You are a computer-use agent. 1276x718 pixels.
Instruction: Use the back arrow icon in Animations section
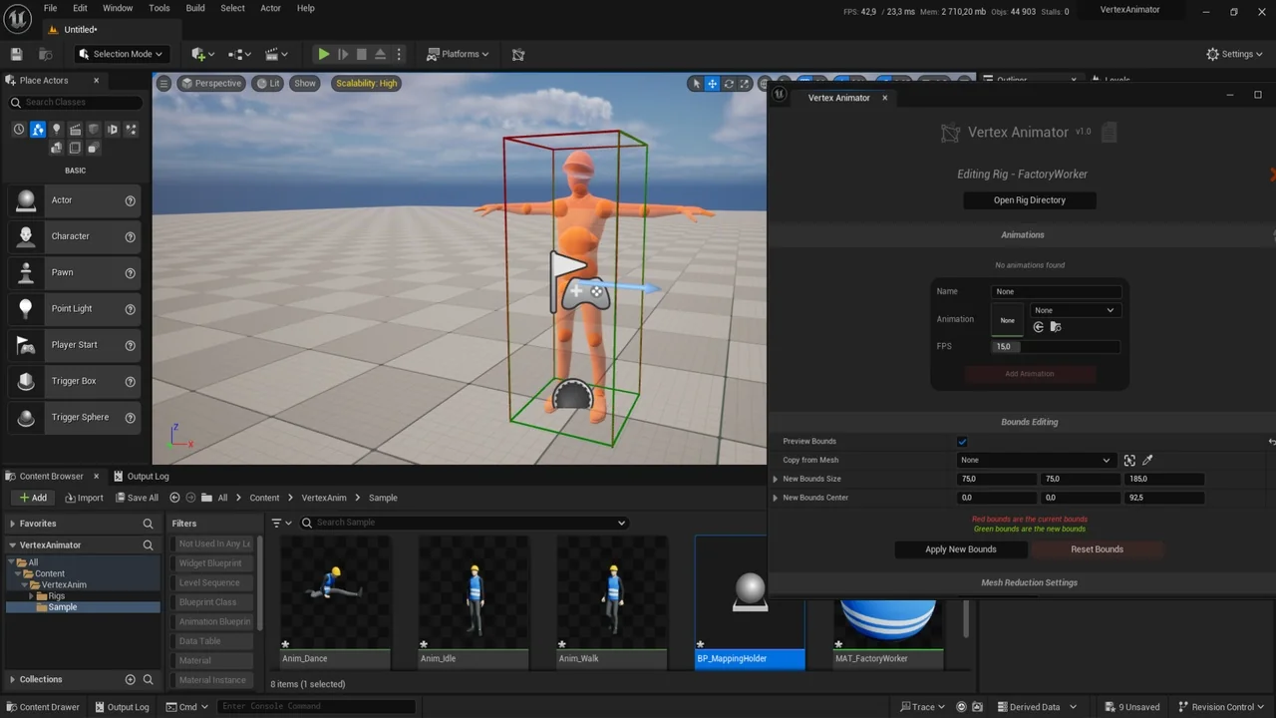1038,326
